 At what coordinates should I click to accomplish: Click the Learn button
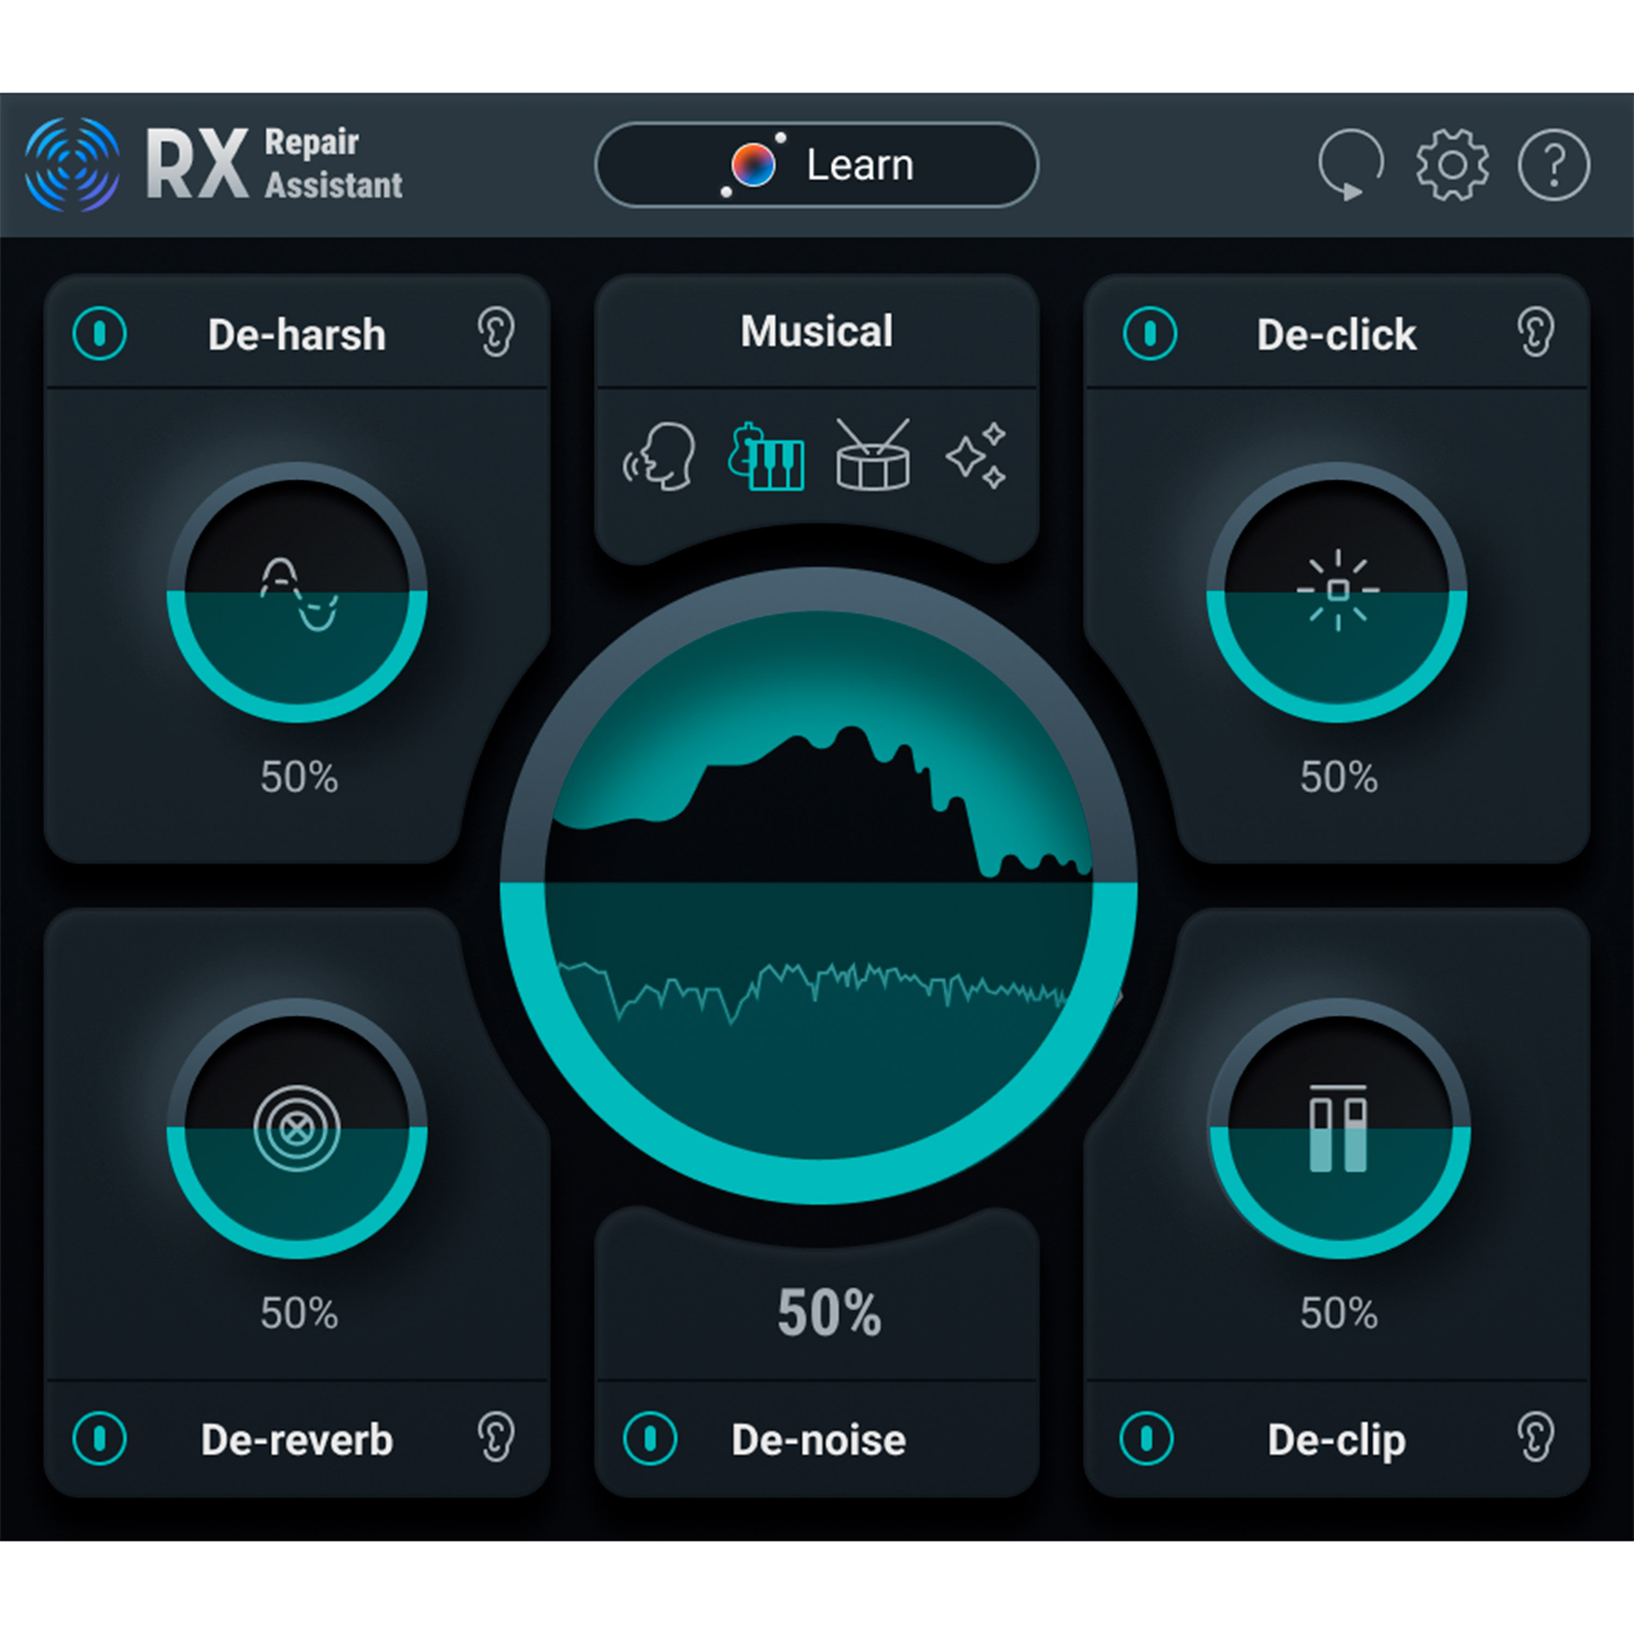pyautogui.click(x=817, y=165)
